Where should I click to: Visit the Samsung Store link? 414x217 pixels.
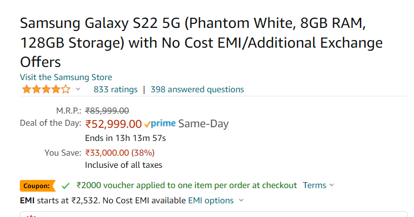point(66,78)
